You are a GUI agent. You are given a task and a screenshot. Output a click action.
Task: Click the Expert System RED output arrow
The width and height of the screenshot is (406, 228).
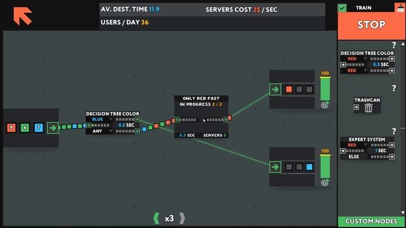pos(392,145)
